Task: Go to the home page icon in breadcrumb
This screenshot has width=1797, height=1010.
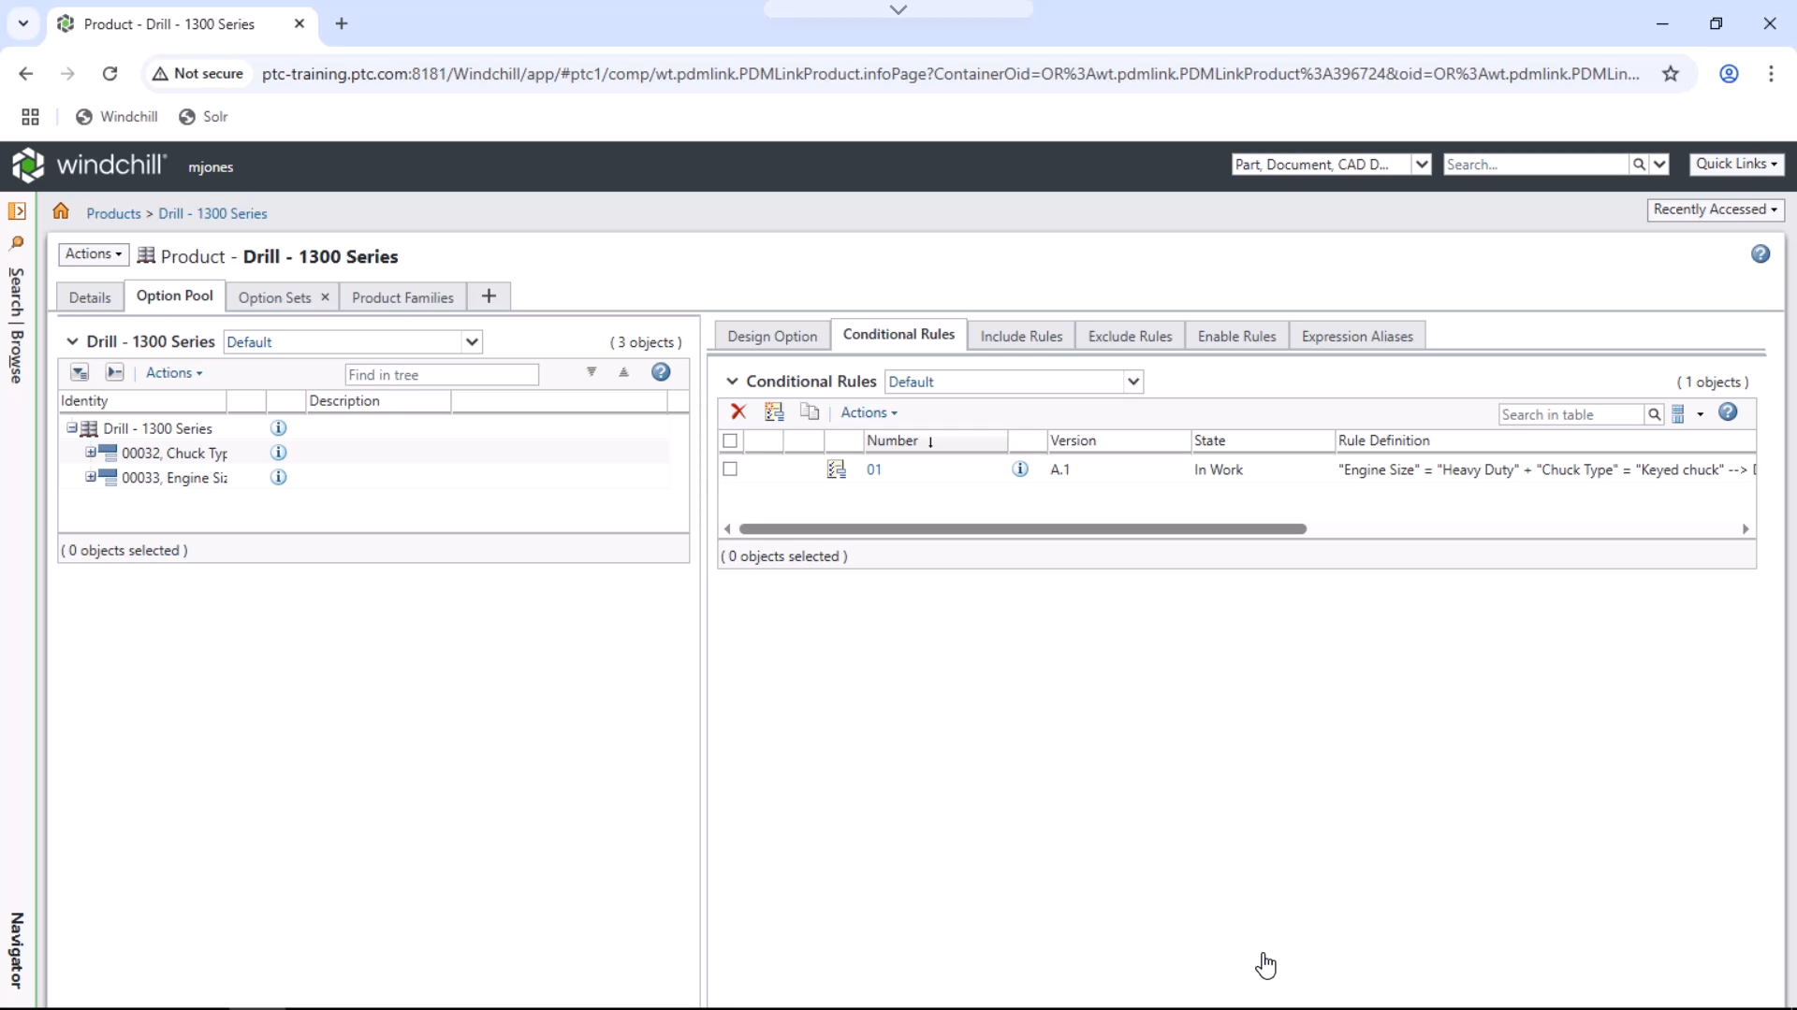Action: pos(61,211)
